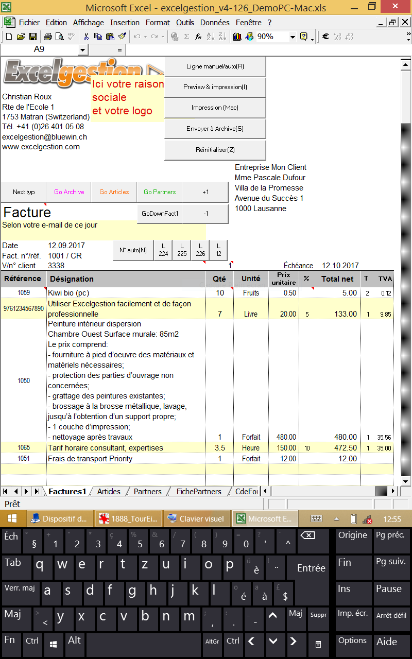The width and height of the screenshot is (412, 659).
Task: Select the Kiwi bio (pc) designation cell
Action: [x=126, y=293]
